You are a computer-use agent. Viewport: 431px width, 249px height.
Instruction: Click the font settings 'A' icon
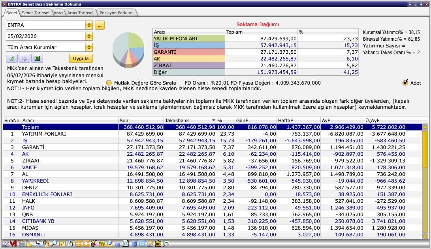[12, 58]
